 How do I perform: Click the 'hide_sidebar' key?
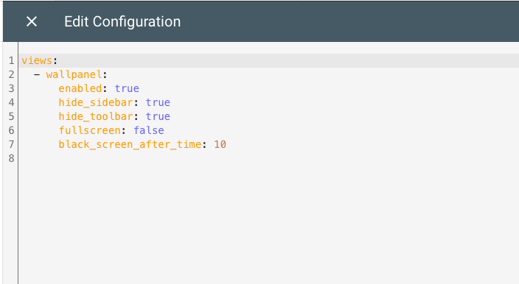96,102
